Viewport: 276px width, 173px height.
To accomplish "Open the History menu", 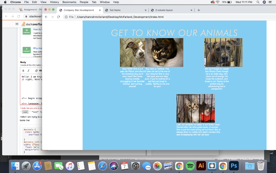I will 54,2.
